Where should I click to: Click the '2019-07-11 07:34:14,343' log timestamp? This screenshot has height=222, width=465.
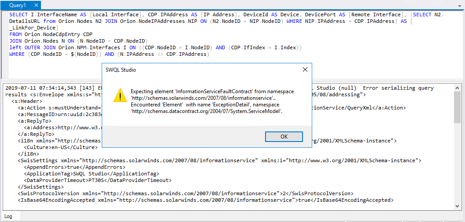41,88
